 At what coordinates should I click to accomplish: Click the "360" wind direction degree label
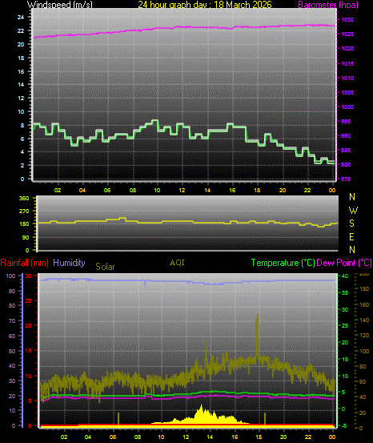[24, 199]
